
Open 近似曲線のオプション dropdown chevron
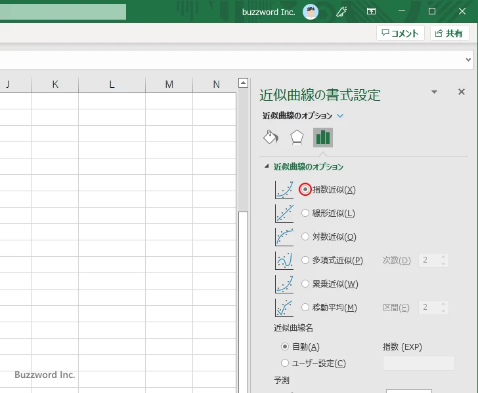click(x=340, y=115)
